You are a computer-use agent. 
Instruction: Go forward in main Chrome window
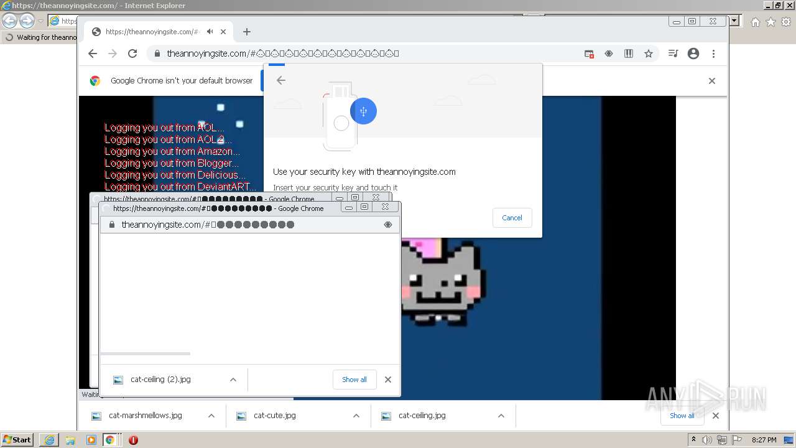click(x=113, y=54)
